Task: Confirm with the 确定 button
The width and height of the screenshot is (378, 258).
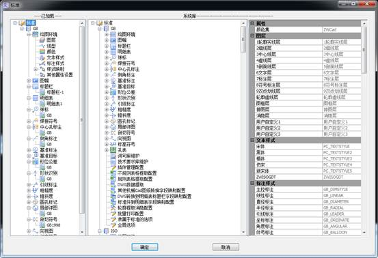Action: tap(145, 247)
